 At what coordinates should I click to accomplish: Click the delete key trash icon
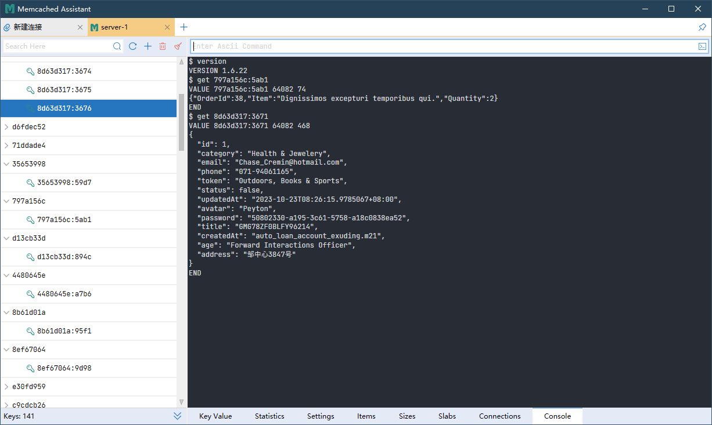point(163,46)
